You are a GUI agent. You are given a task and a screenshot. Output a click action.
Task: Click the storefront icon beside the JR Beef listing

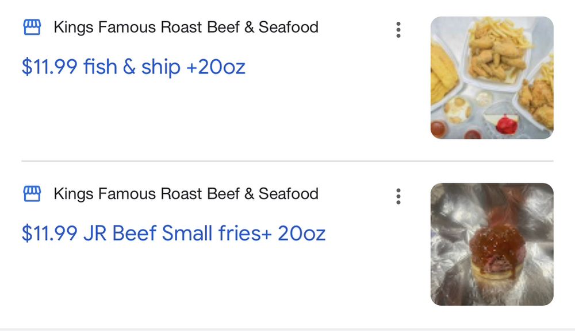pyautogui.click(x=32, y=194)
